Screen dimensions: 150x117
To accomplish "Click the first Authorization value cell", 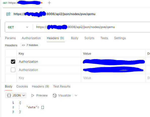I will [113, 62].
